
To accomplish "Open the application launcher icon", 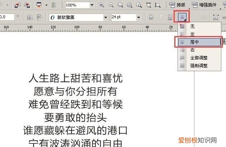I will pos(39,5).
